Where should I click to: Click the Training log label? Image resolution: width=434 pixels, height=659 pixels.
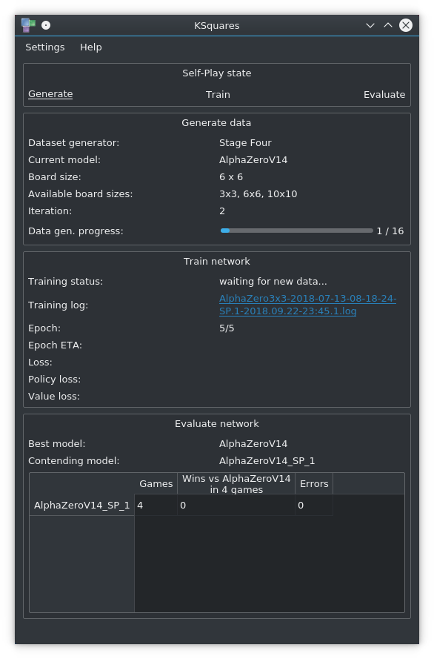pyautogui.click(x=58, y=305)
